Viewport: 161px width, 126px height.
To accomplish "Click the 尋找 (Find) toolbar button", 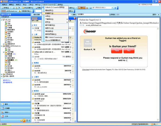I will coord(82,8).
